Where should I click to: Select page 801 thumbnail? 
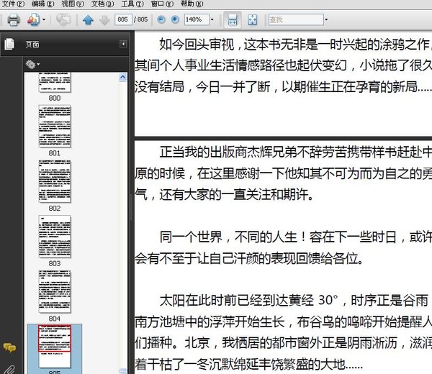55,127
